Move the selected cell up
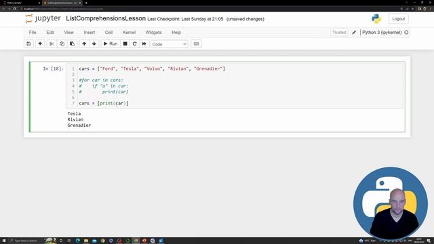The height and width of the screenshot is (244, 434). click(x=84, y=43)
